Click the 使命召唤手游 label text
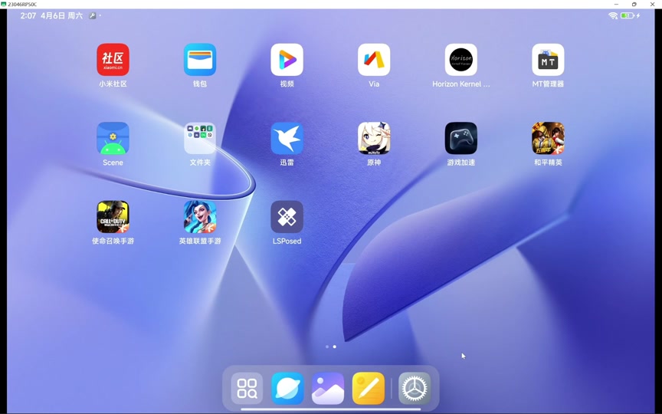 pyautogui.click(x=113, y=241)
